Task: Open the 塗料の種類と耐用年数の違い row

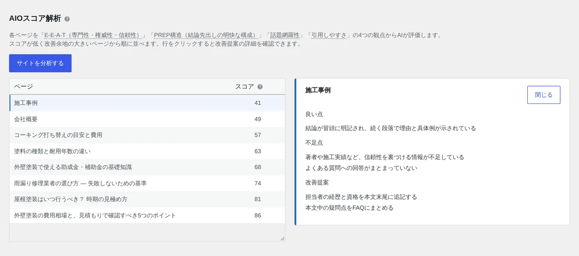Action: point(147,151)
